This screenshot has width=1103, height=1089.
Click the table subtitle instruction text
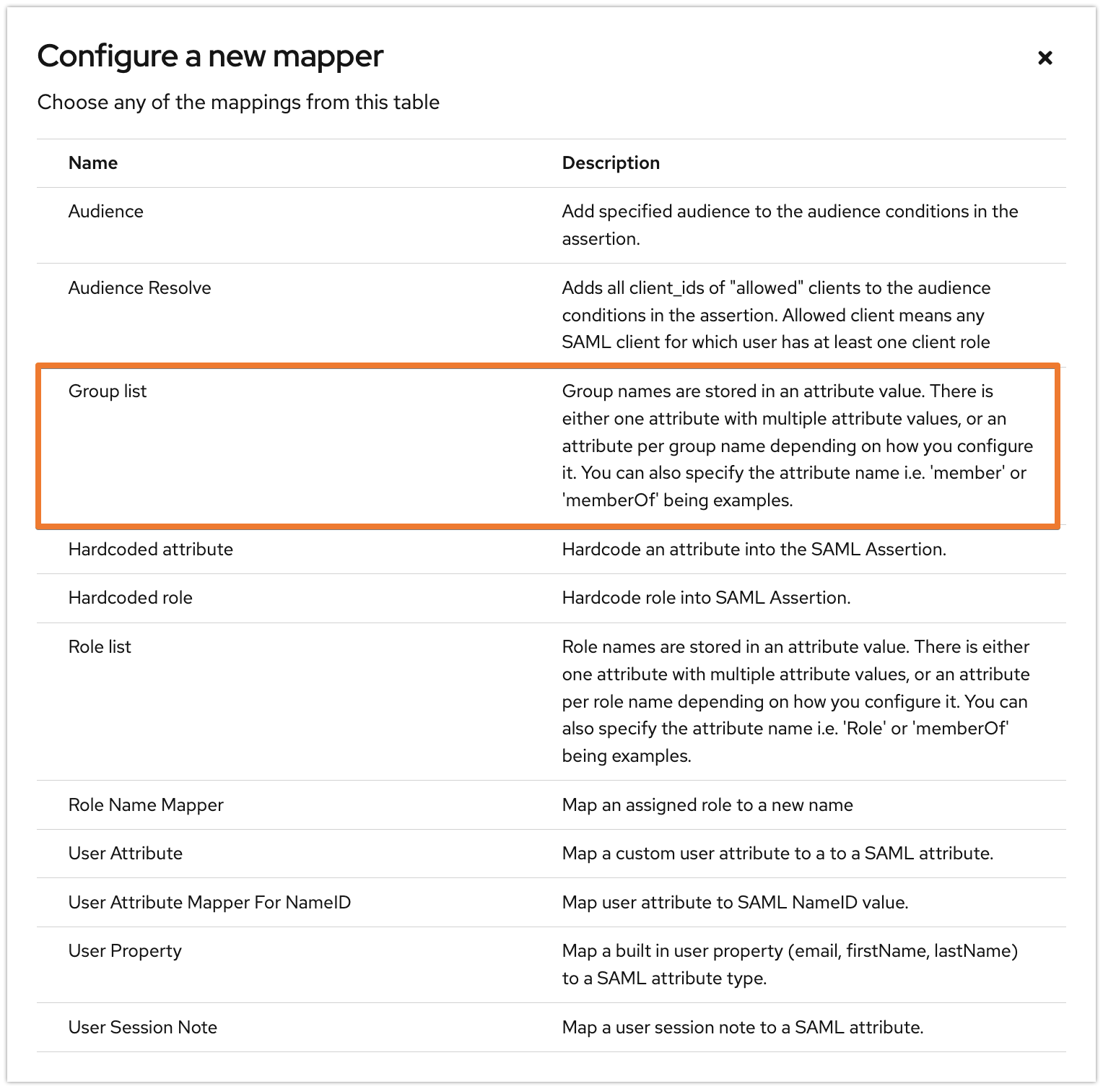click(x=238, y=102)
